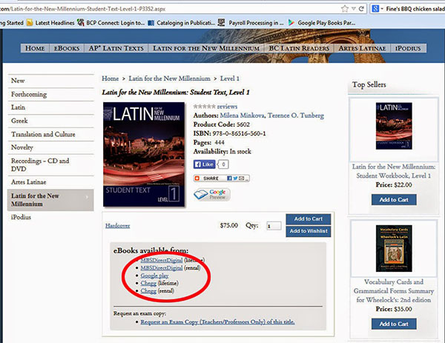This screenshot has height=343, width=445.
Task: Click the Facebook Like button
Action: pos(205,164)
